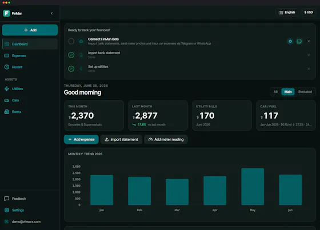The width and height of the screenshot is (320, 230).
Task: Select the Main filter tab
Action: [x=288, y=92]
